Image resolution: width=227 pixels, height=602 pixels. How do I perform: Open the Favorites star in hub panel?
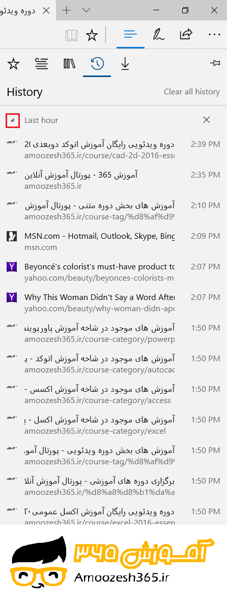click(13, 64)
